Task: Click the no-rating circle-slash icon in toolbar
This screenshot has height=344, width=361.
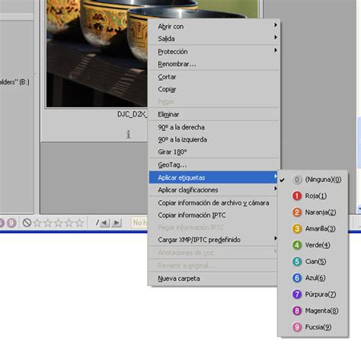Action: pyautogui.click(x=27, y=223)
